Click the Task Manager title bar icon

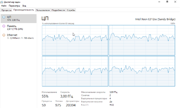click(x=2, y=2)
